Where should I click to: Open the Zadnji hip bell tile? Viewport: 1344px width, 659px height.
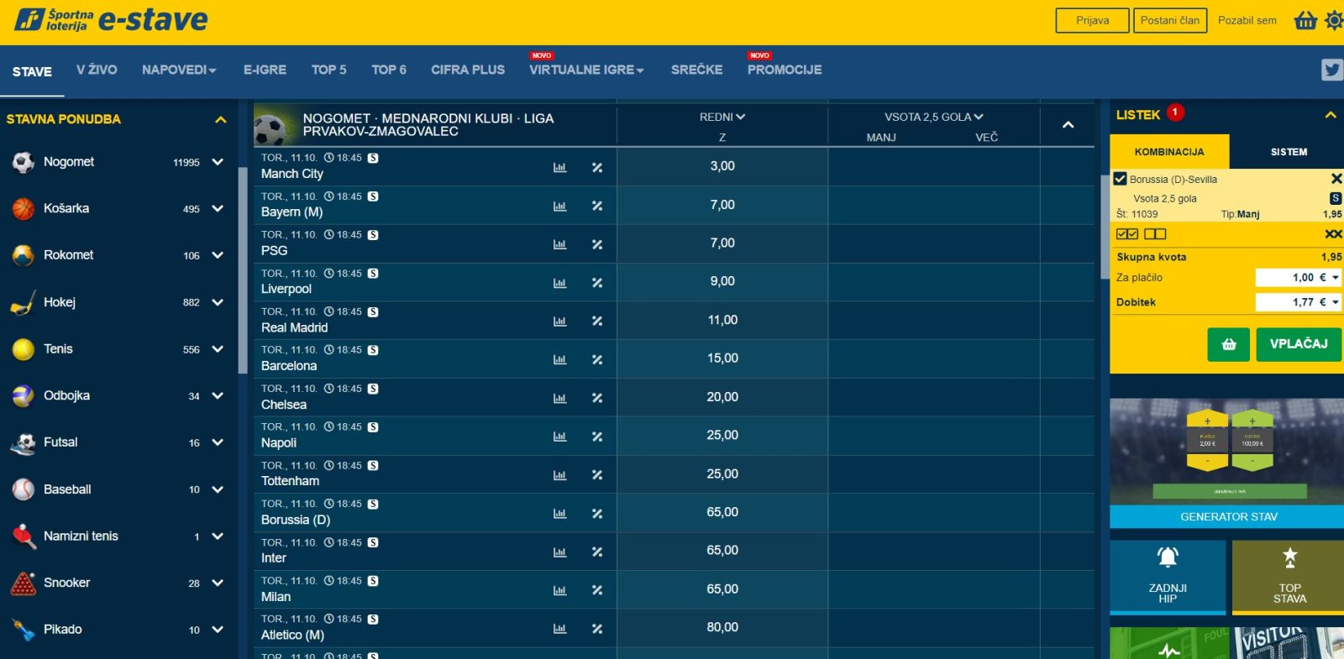click(1168, 577)
